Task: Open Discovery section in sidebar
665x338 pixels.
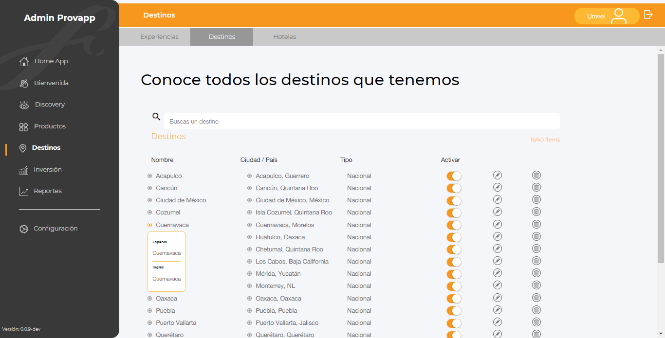Action: (50, 105)
